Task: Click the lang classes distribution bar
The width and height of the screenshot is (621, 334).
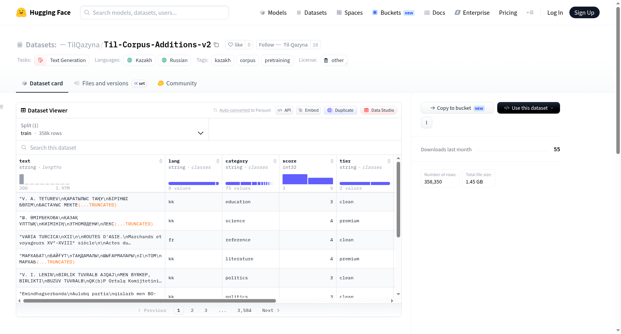Action: [194, 183]
